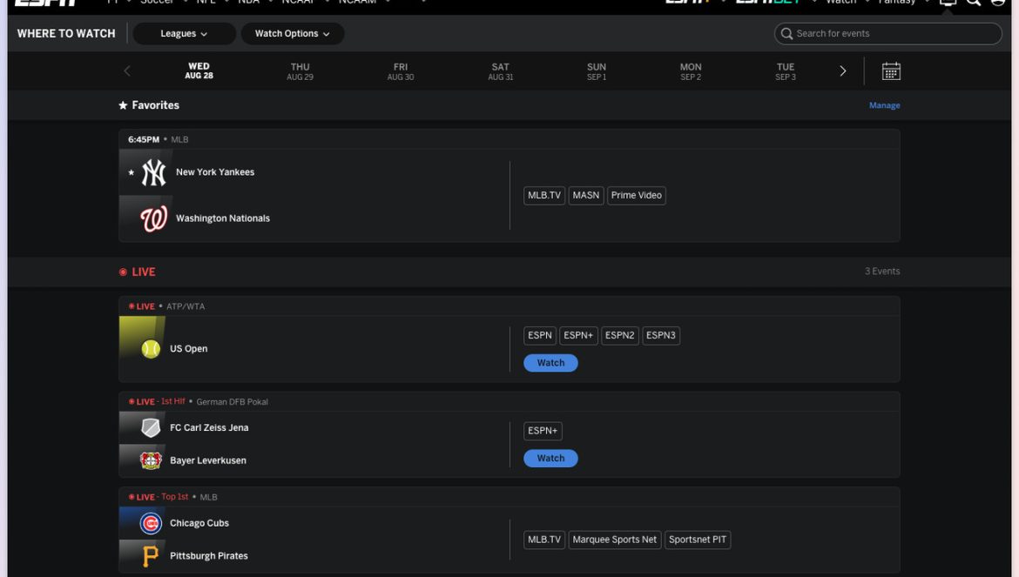Click the Manage favorites link
The width and height of the screenshot is (1019, 577).
coord(885,105)
